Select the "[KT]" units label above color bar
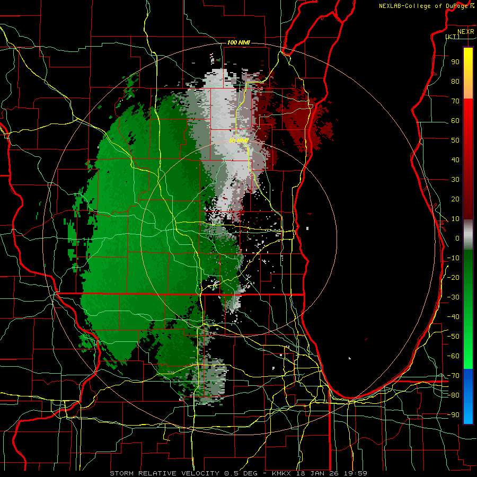The height and width of the screenshot is (477, 477). [453, 37]
